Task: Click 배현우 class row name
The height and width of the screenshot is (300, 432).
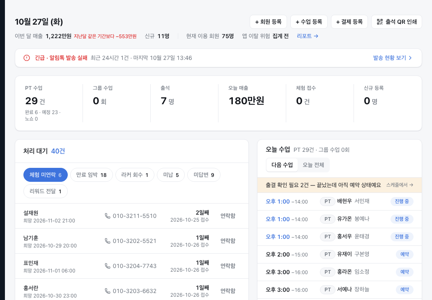Action: point(345,201)
